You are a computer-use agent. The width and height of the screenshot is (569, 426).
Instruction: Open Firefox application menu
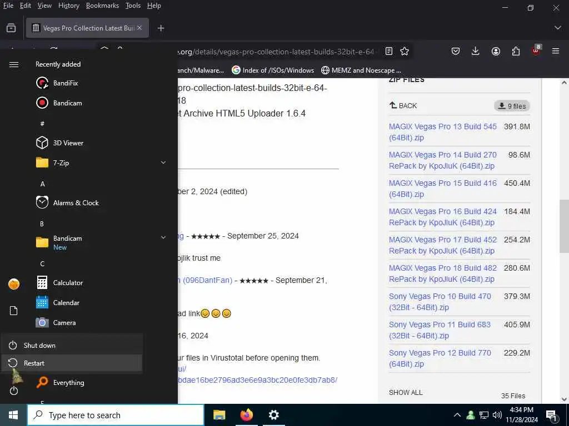pyautogui.click(x=556, y=51)
